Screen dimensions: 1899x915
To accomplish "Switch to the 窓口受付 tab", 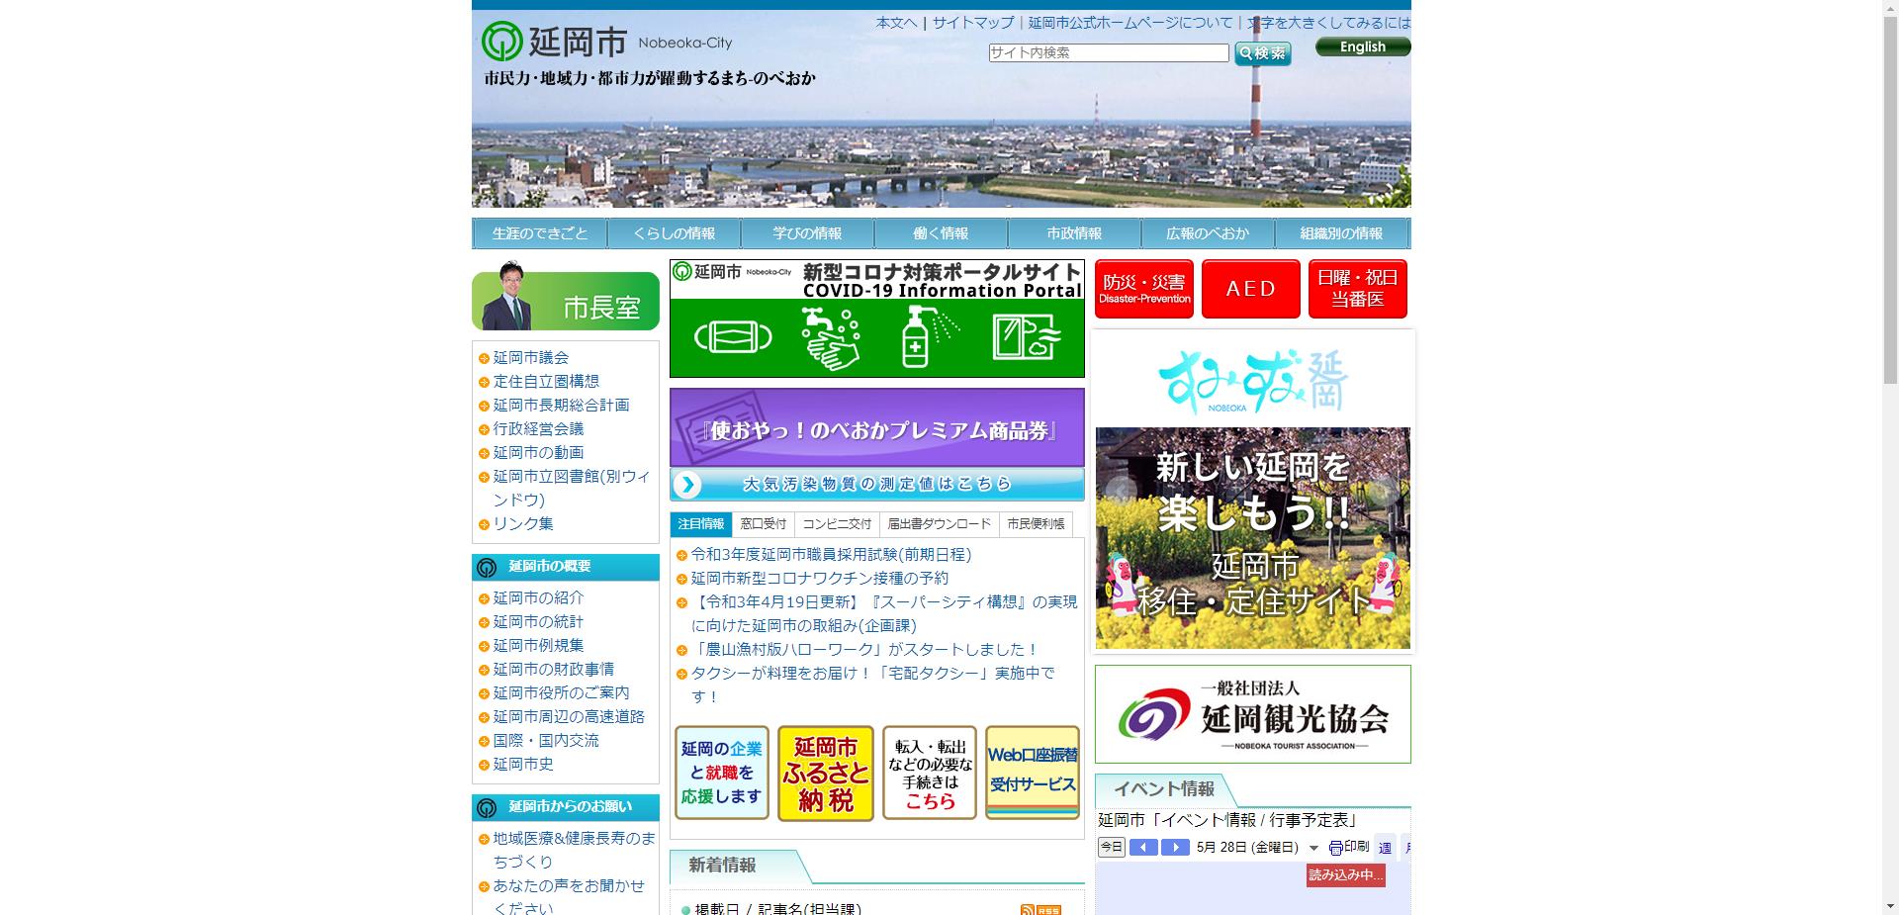I will (763, 523).
